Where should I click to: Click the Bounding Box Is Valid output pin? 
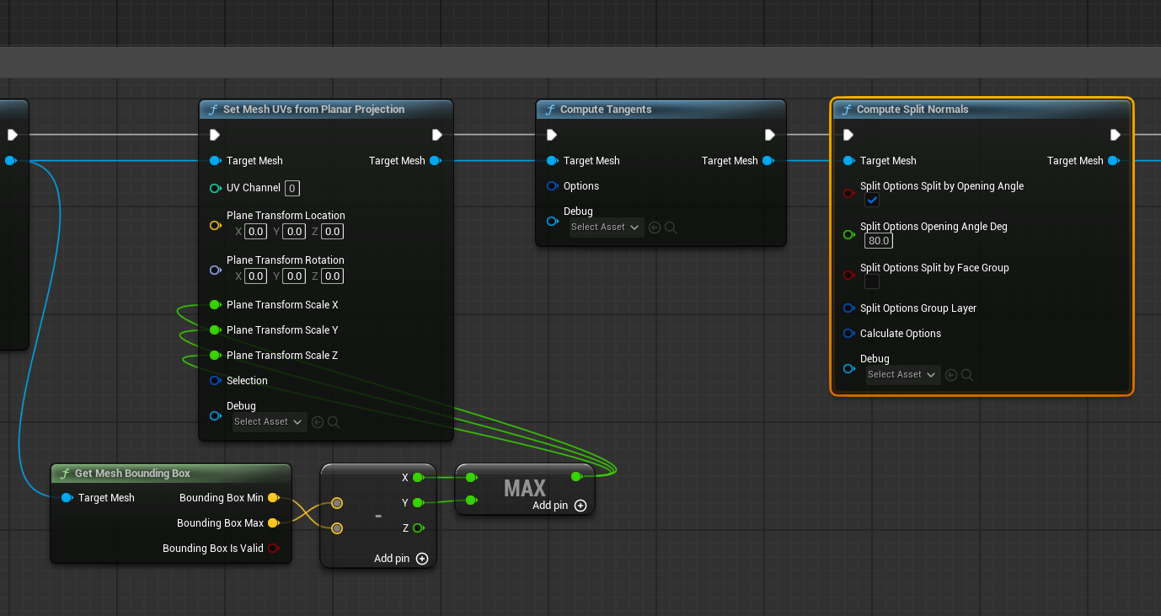(273, 549)
